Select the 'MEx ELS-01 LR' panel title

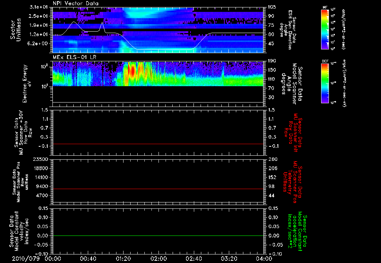pos(74,57)
